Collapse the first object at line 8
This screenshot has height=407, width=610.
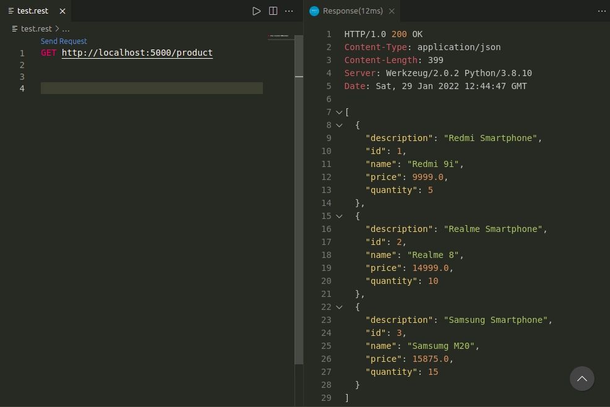pyautogui.click(x=339, y=126)
